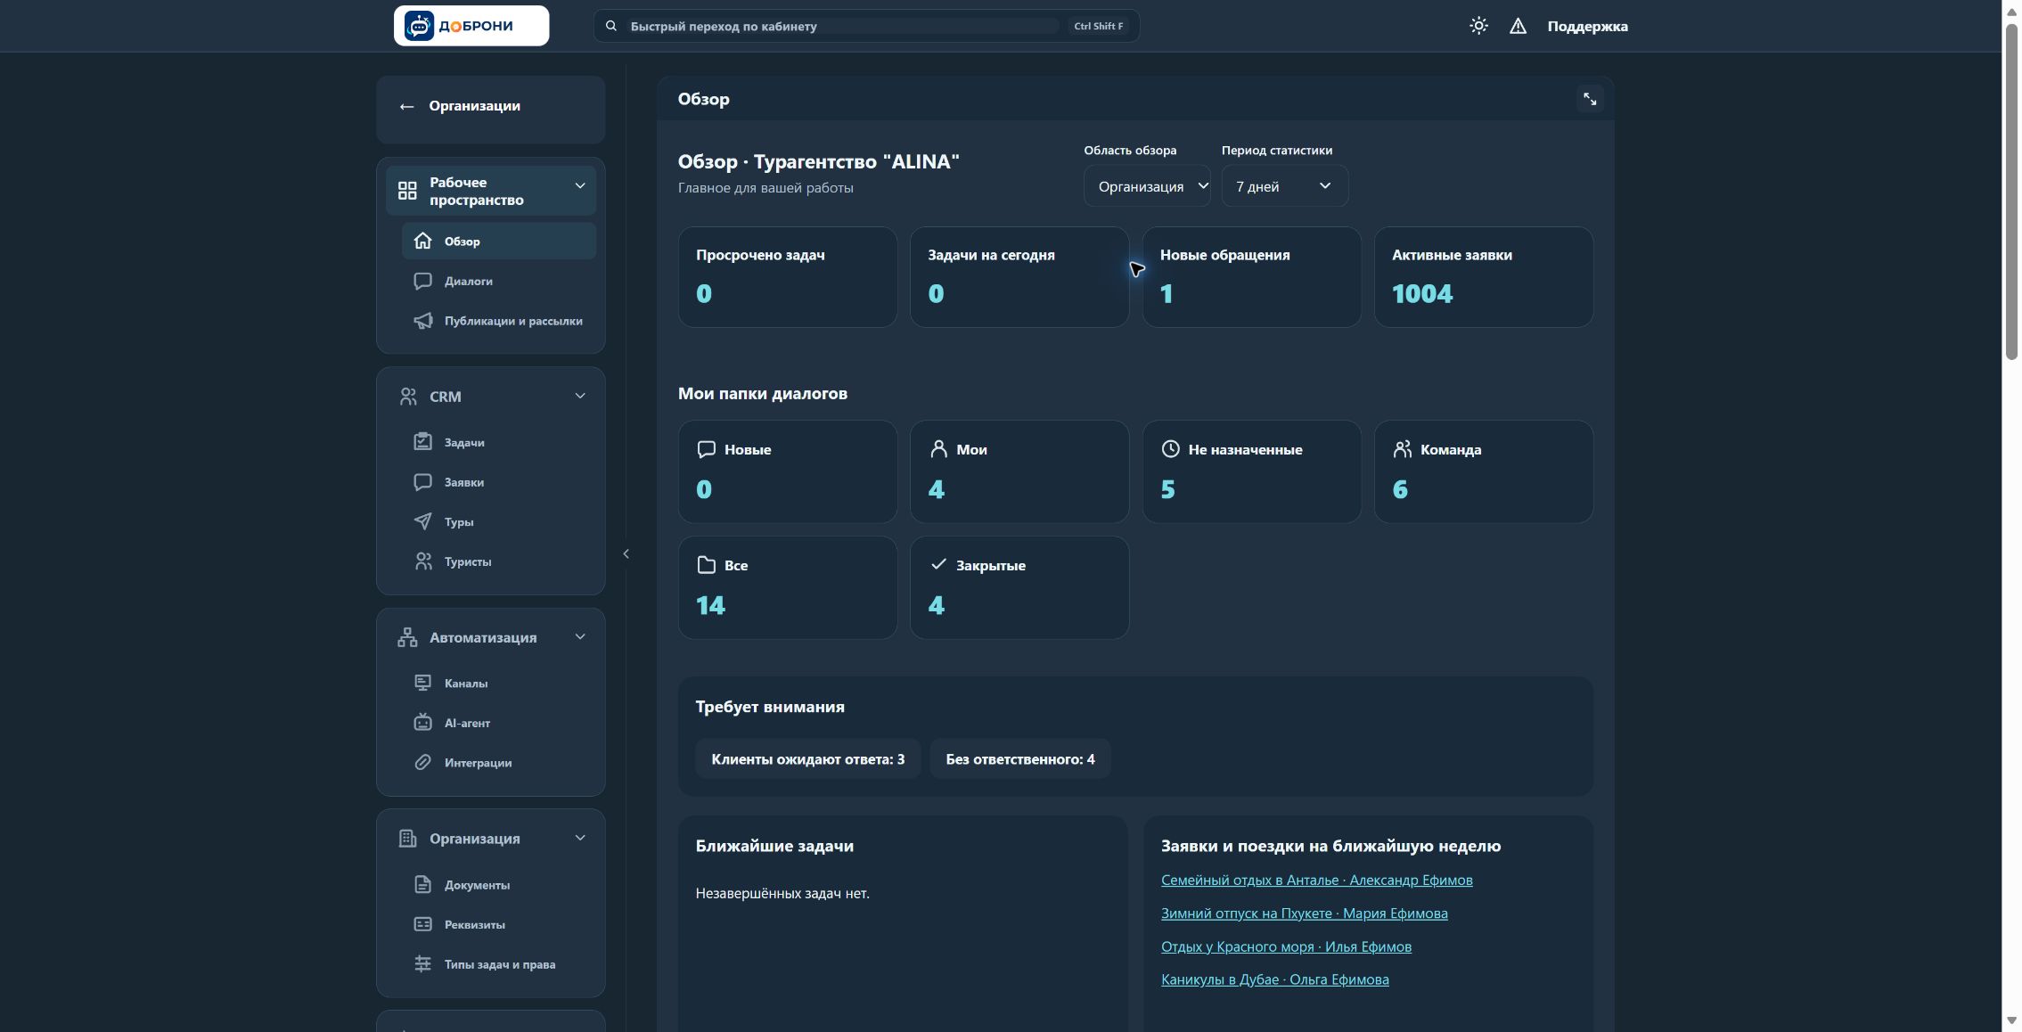The width and height of the screenshot is (2022, 1032).
Task: Open the Команда dialogs folder card
Action: tap(1483, 471)
